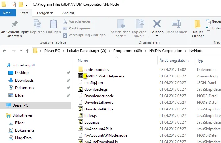Click NVIDIA Corporation breadcrumb
The height and width of the screenshot is (143, 221).
[x=166, y=51]
